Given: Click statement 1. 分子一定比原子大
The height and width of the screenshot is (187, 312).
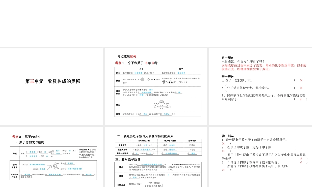Looking at the screenshot, I should click(237, 80).
